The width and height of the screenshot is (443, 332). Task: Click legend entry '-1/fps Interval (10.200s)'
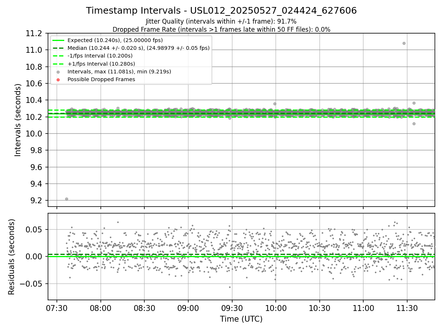pos(100,56)
